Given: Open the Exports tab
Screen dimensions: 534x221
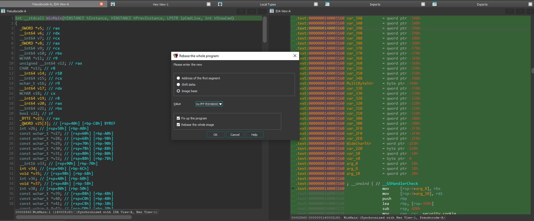Looking at the screenshot, I should tap(482, 4).
